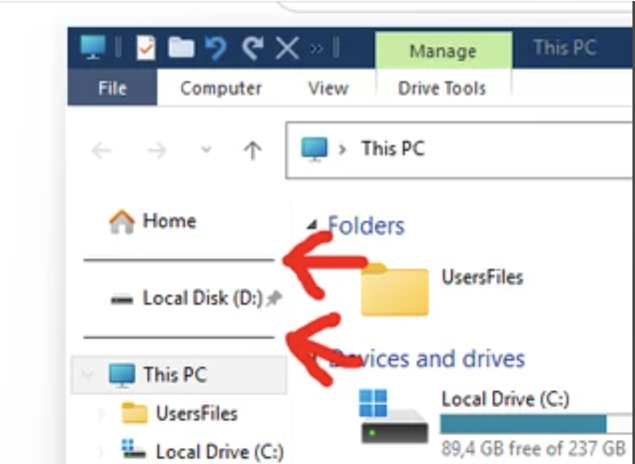Screen dimensions: 635x464
Task: Select UsersFiles under This PC in sidebar
Action: tap(197, 414)
